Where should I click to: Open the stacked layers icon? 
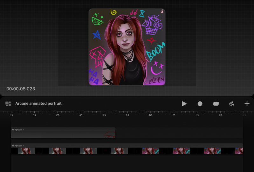tap(216, 104)
